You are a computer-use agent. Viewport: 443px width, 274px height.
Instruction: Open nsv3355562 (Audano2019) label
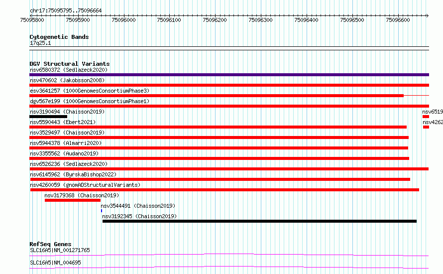click(64, 153)
